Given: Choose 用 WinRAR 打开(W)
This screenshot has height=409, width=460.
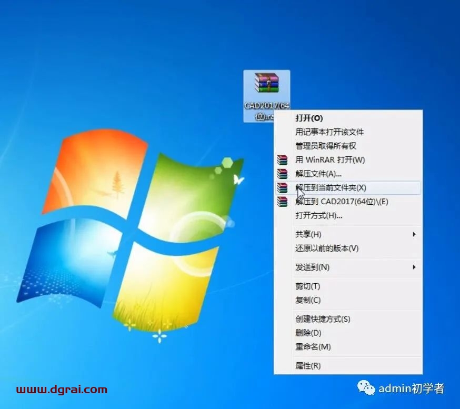Looking at the screenshot, I should click(348, 160).
